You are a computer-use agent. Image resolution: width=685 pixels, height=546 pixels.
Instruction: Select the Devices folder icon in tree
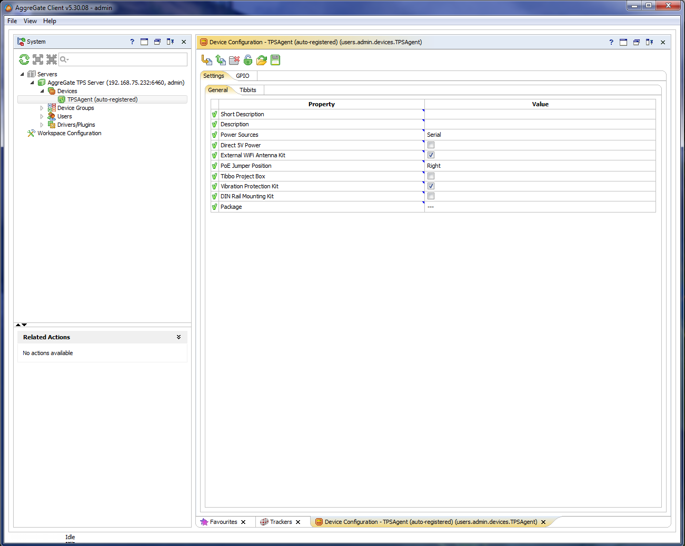pos(52,91)
